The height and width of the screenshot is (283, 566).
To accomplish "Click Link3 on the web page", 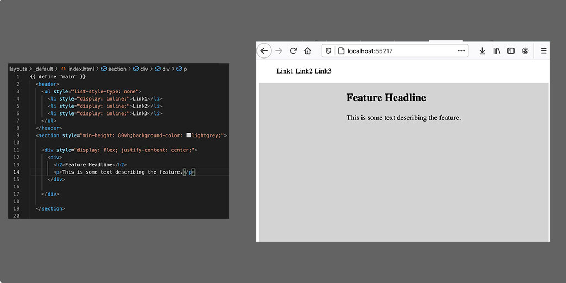I will pos(323,71).
